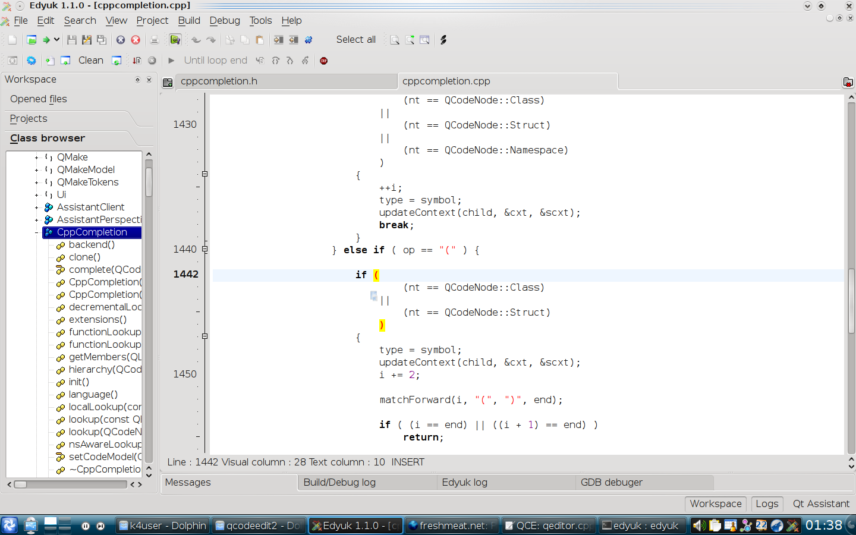The height and width of the screenshot is (535, 856).
Task: Open the Edit menu
Action: coord(46,20)
